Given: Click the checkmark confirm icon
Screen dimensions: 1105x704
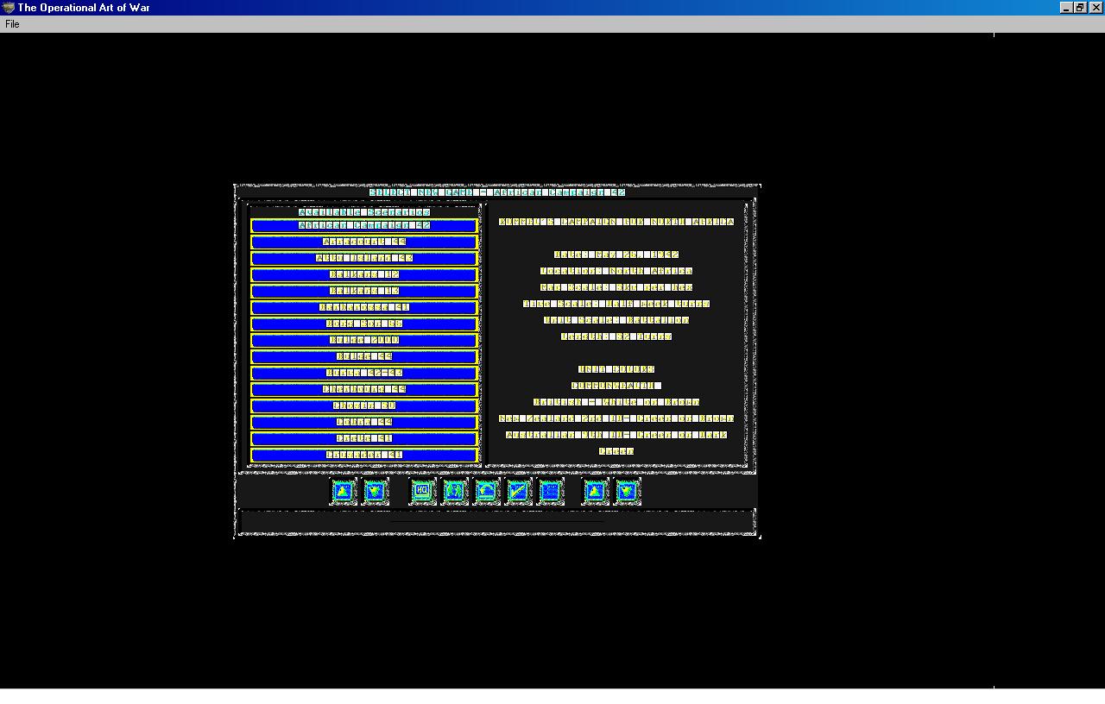Looking at the screenshot, I should point(519,492).
